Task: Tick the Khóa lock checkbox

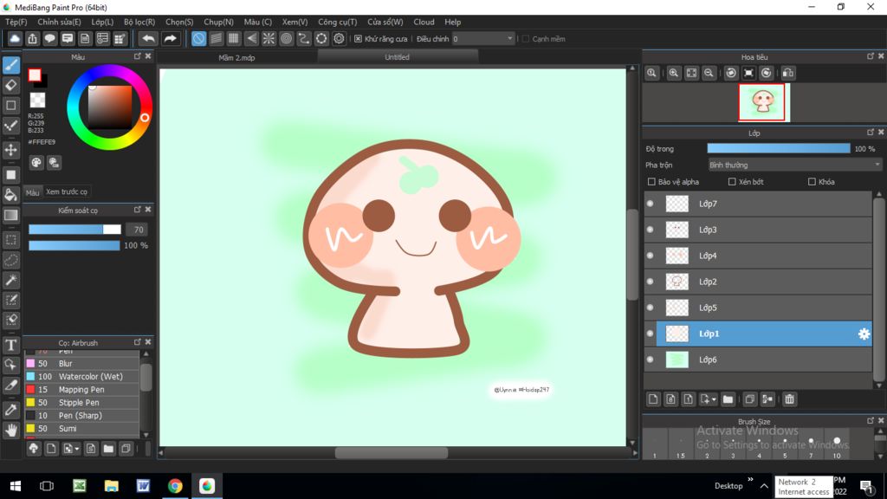Action: click(x=812, y=182)
